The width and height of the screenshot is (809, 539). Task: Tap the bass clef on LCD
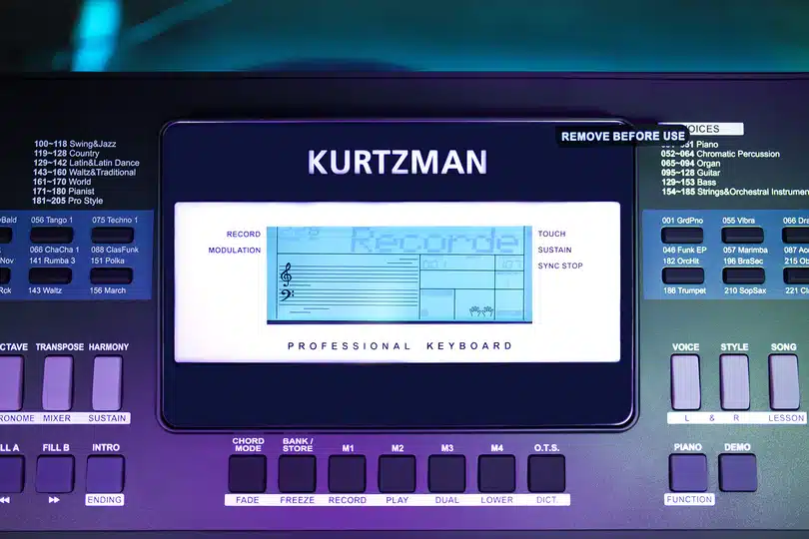pos(287,298)
